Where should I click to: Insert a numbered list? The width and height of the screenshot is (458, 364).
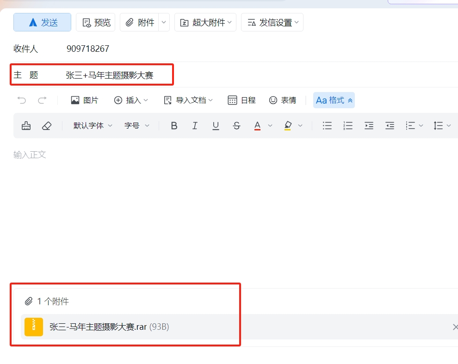tap(348, 125)
